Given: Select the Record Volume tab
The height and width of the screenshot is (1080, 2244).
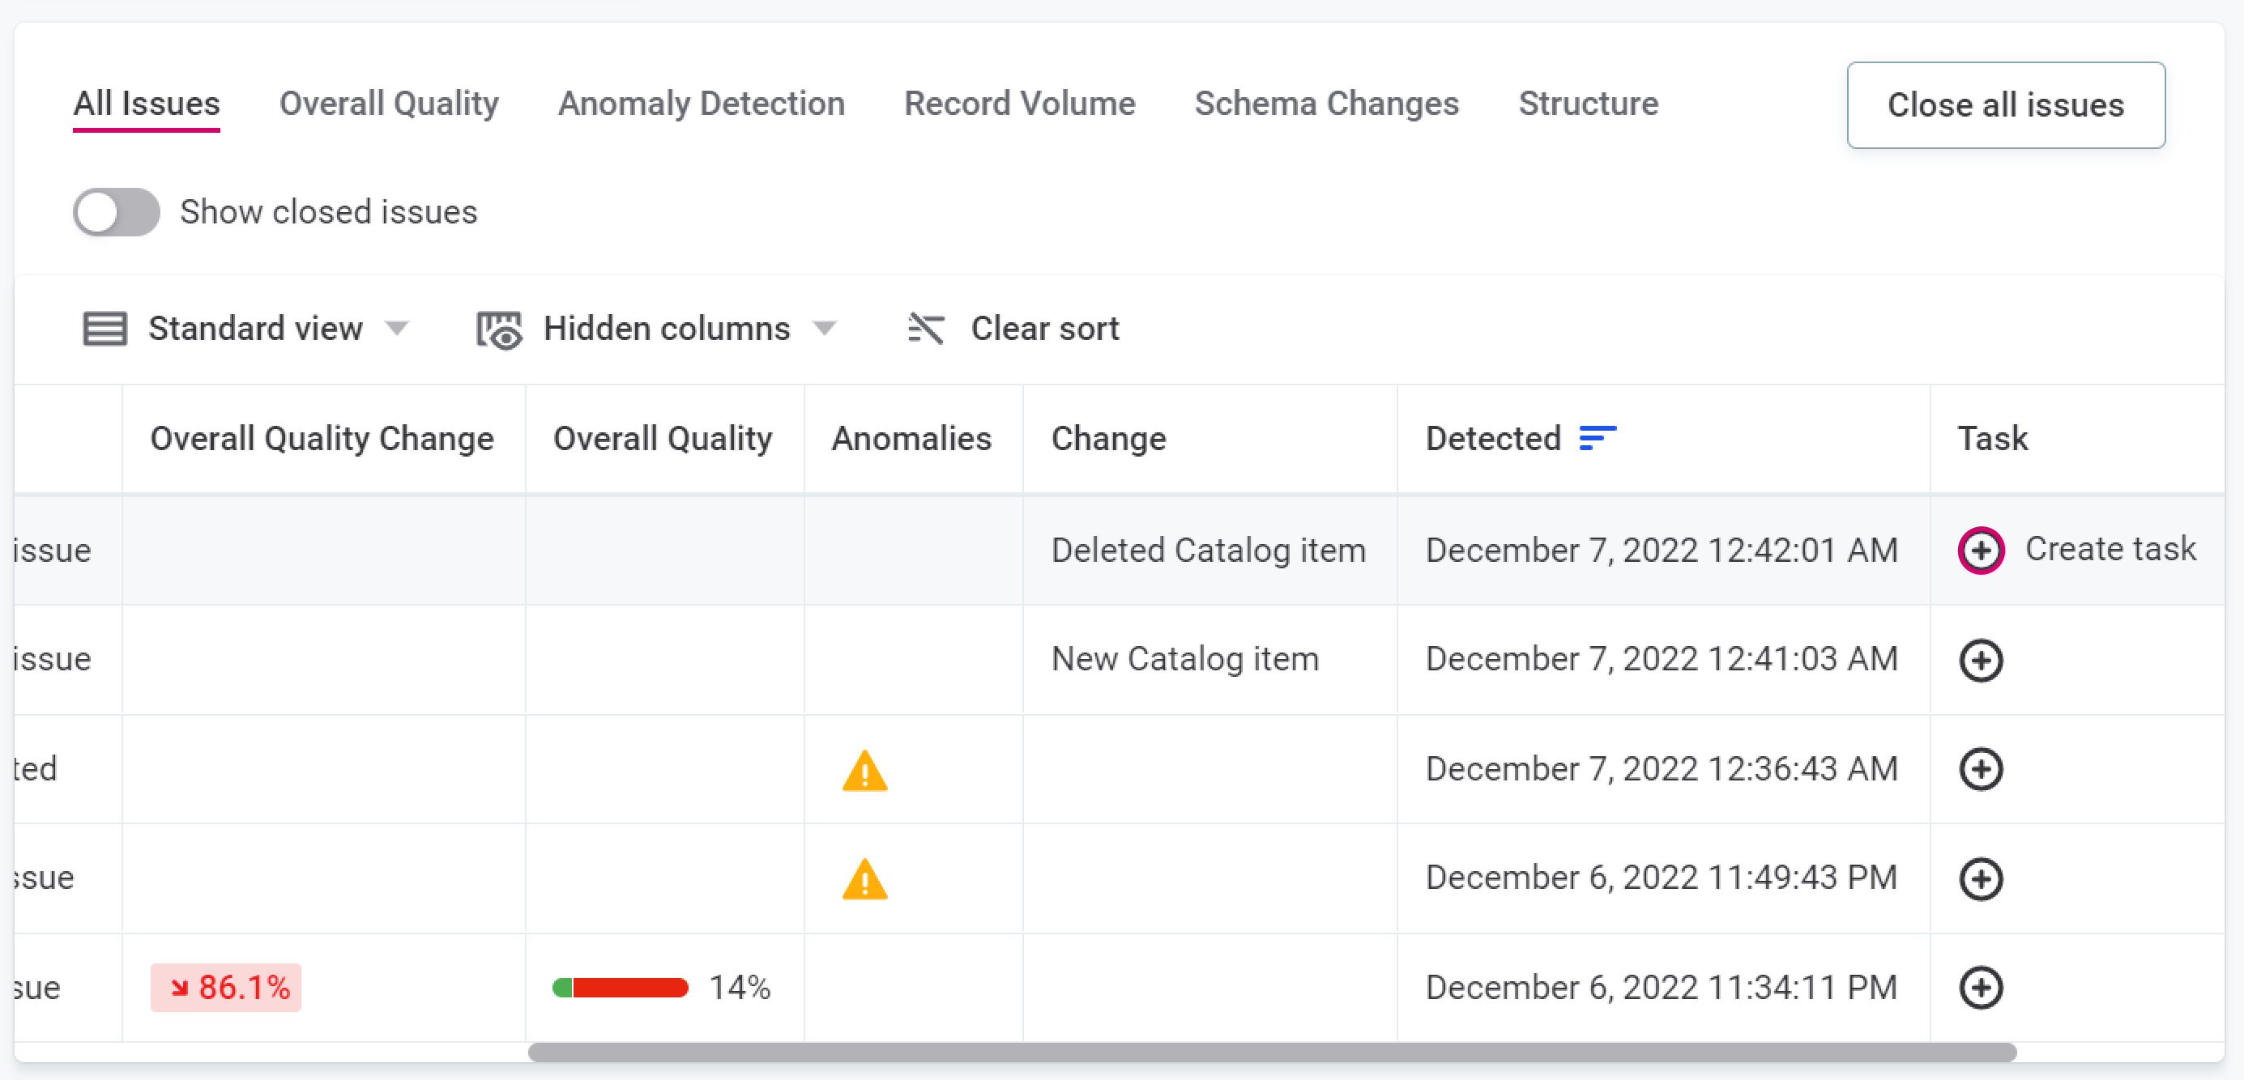Looking at the screenshot, I should (x=1019, y=104).
